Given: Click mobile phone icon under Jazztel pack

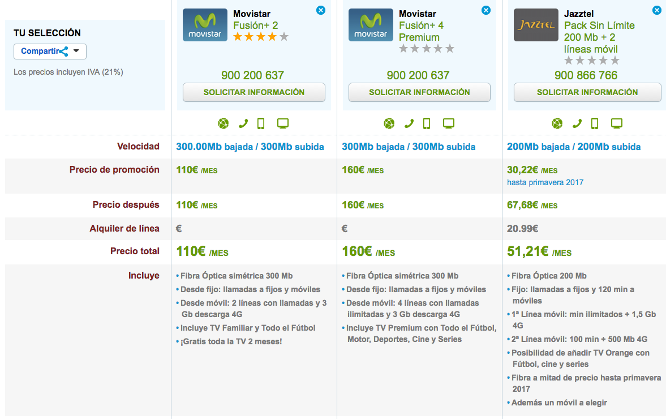Looking at the screenshot, I should (x=595, y=123).
